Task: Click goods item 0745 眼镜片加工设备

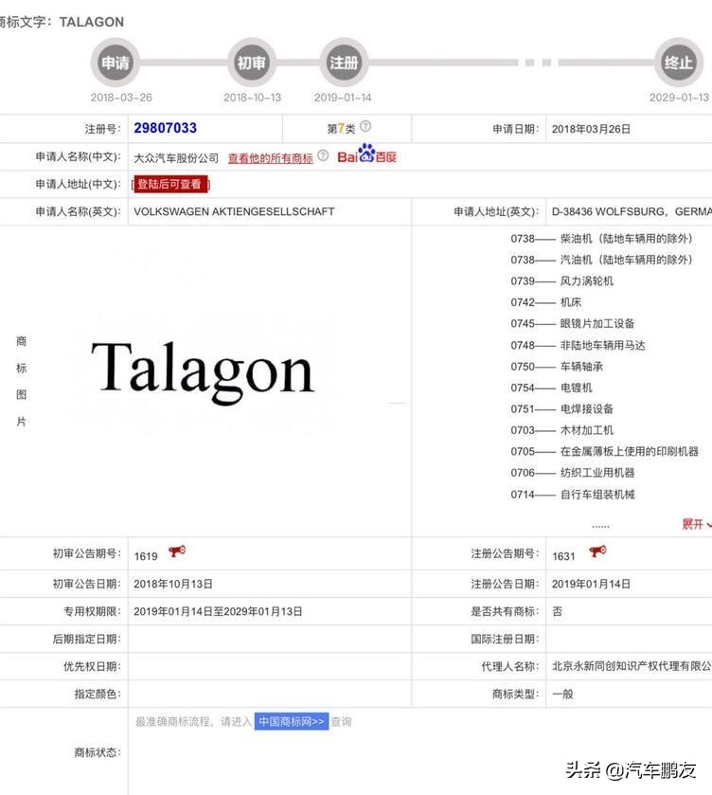Action: [573, 323]
